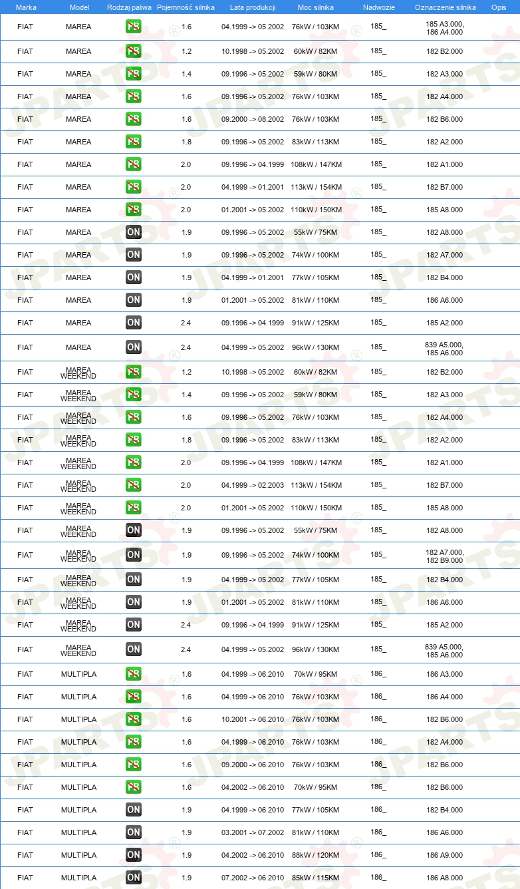Click engine code cell 186 A4.000 in MULTIPLA row
The image size is (520, 889).
445,697
